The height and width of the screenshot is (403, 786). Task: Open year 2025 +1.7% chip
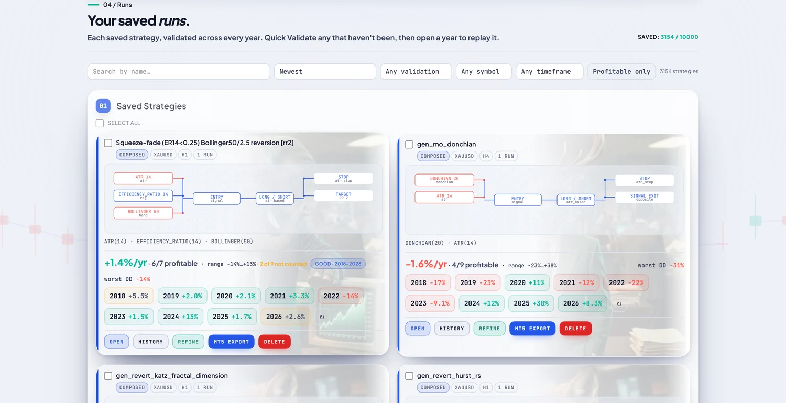232,317
